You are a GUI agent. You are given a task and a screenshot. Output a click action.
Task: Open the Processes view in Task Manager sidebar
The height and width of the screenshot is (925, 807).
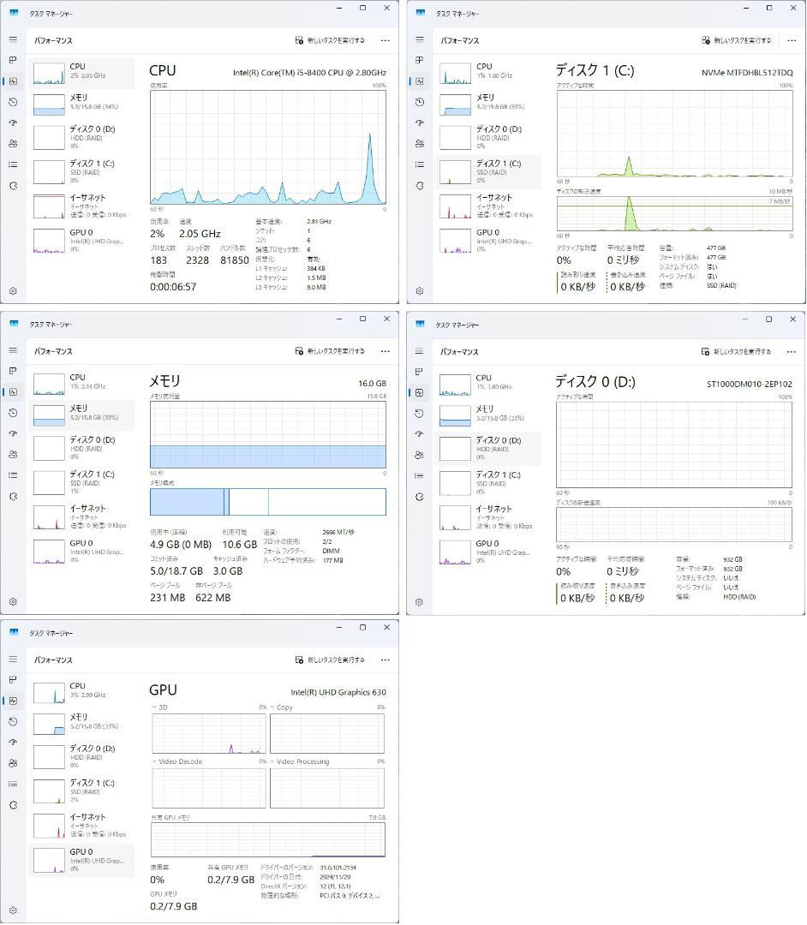pyautogui.click(x=13, y=61)
